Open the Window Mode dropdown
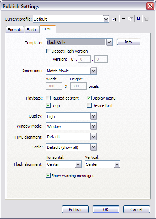The width and height of the screenshot is (156, 219). [x=71, y=126]
